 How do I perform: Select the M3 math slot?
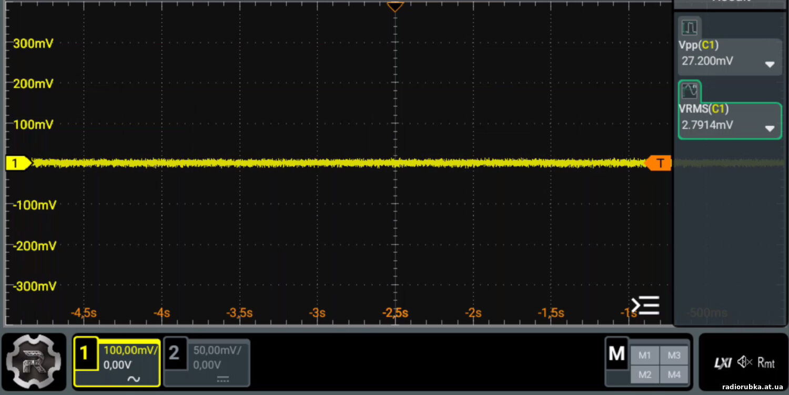674,356
